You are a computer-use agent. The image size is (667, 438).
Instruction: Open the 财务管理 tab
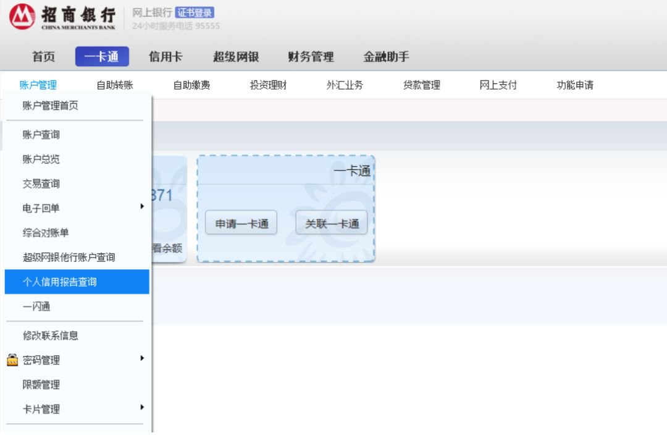tap(311, 57)
